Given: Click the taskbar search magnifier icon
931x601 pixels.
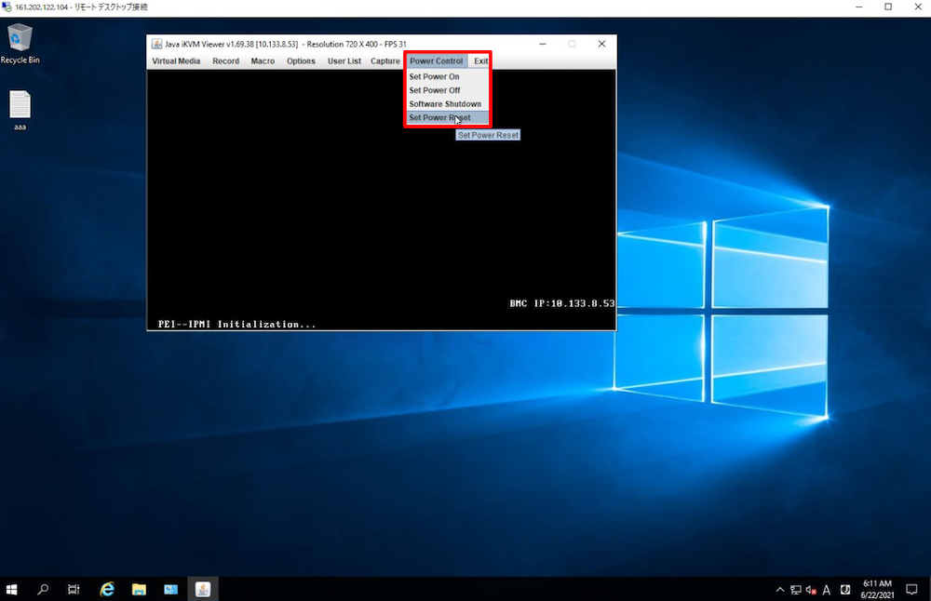Looking at the screenshot, I should click(x=43, y=589).
